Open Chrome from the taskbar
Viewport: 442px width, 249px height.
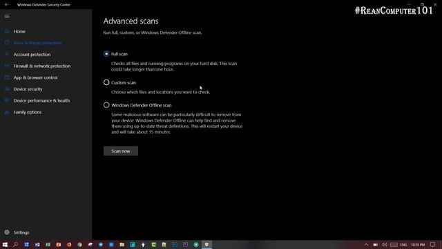[80, 244]
